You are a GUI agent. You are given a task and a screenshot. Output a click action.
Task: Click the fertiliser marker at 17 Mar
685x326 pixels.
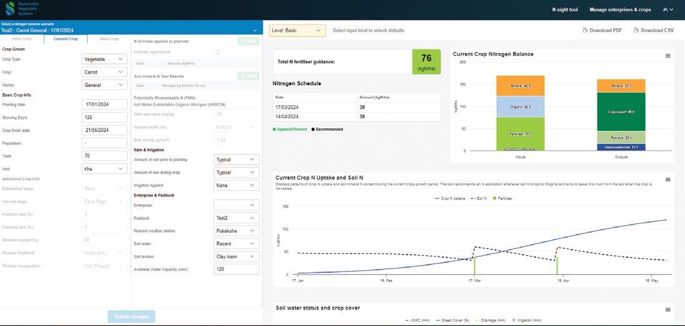474,266
